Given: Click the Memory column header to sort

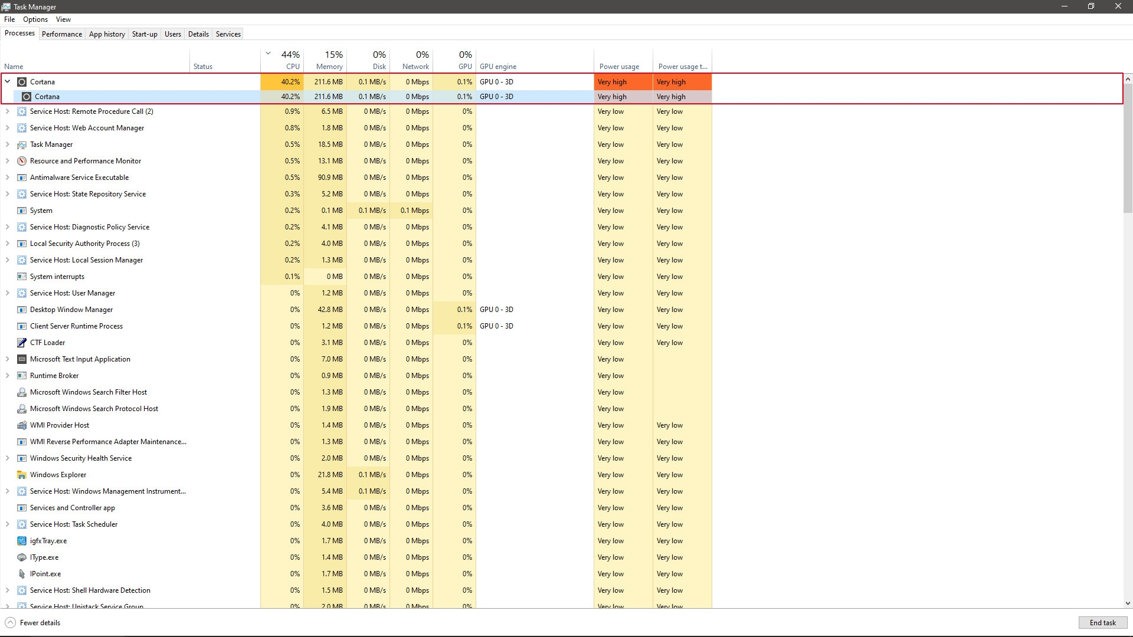Looking at the screenshot, I should pyautogui.click(x=327, y=60).
